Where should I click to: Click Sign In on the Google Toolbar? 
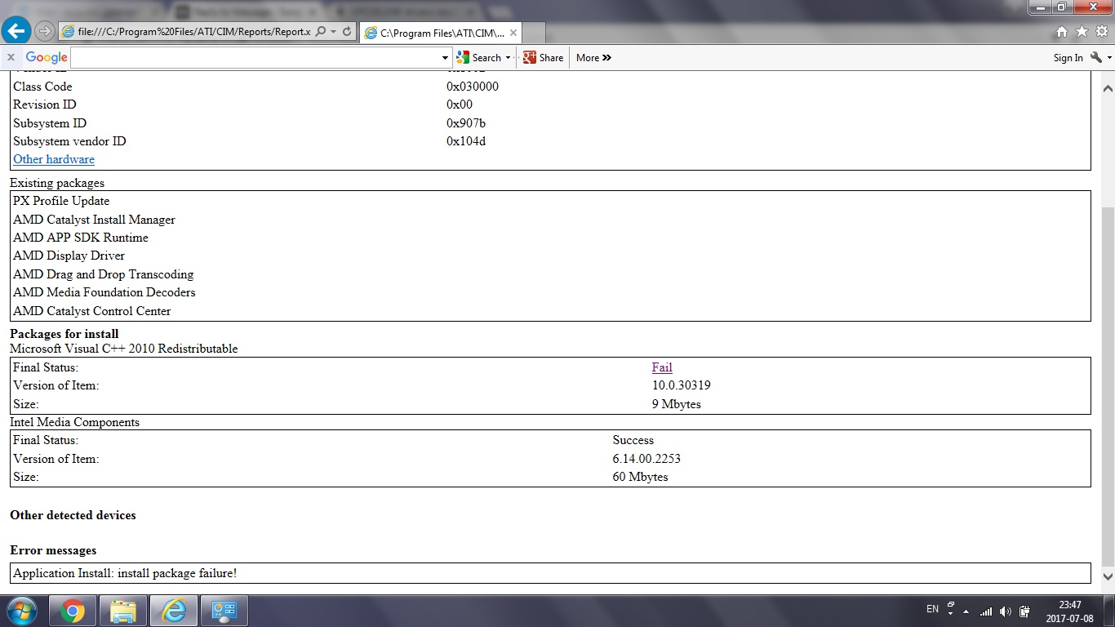pyautogui.click(x=1068, y=57)
